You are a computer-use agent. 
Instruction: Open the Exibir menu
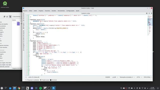35,11
